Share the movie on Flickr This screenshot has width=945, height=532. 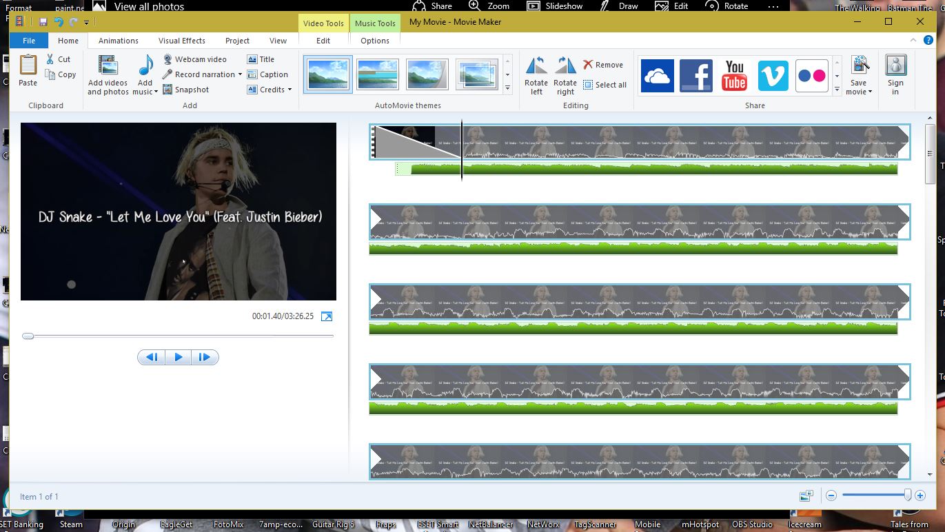(811, 75)
